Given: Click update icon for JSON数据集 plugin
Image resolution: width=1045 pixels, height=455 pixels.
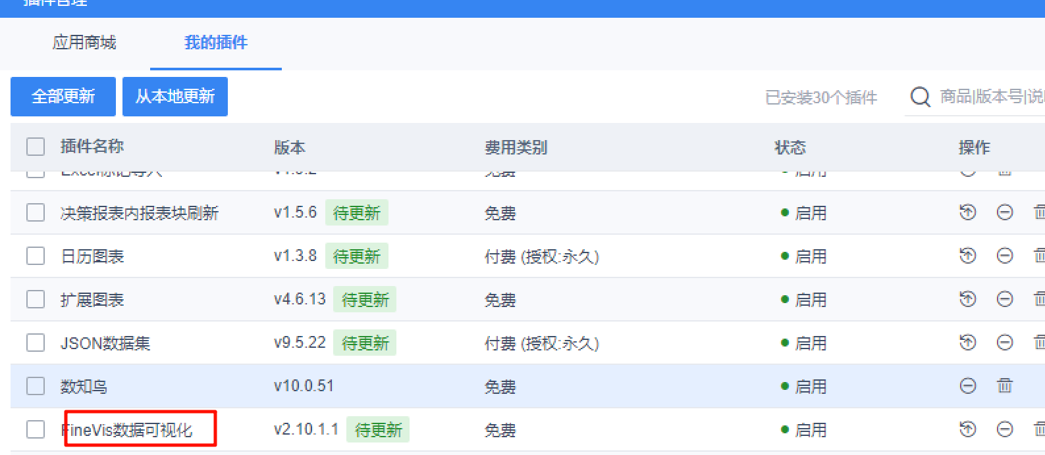Looking at the screenshot, I should pyautogui.click(x=967, y=343).
